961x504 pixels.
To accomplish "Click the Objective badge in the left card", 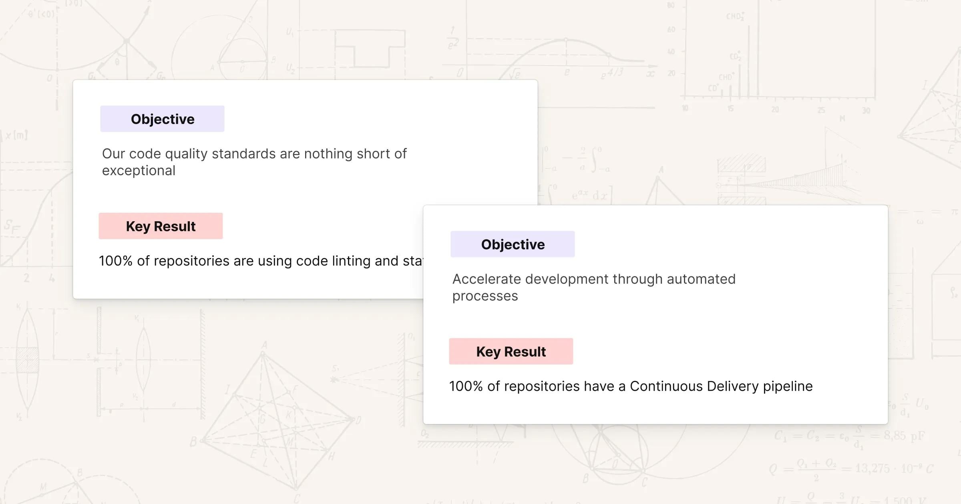I will coord(162,119).
